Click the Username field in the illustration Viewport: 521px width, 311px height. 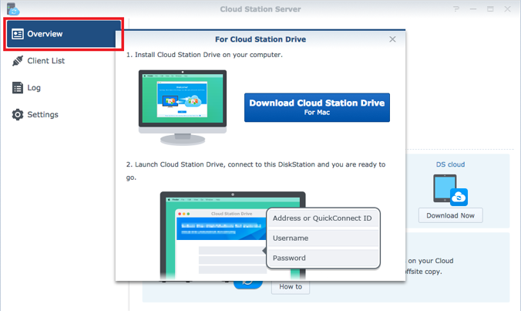322,238
